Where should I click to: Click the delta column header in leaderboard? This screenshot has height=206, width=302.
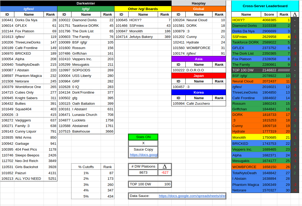(x=295, y=14)
